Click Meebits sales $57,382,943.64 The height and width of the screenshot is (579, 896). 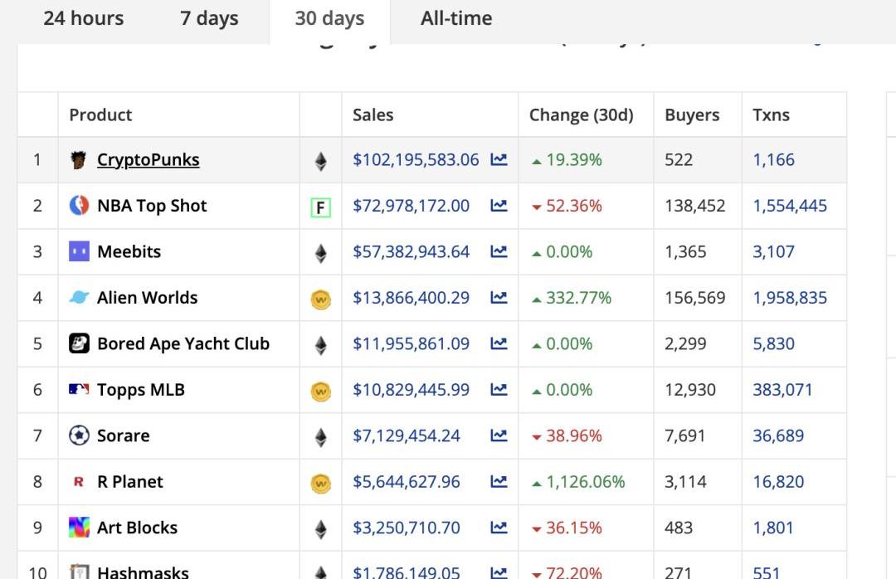point(411,251)
